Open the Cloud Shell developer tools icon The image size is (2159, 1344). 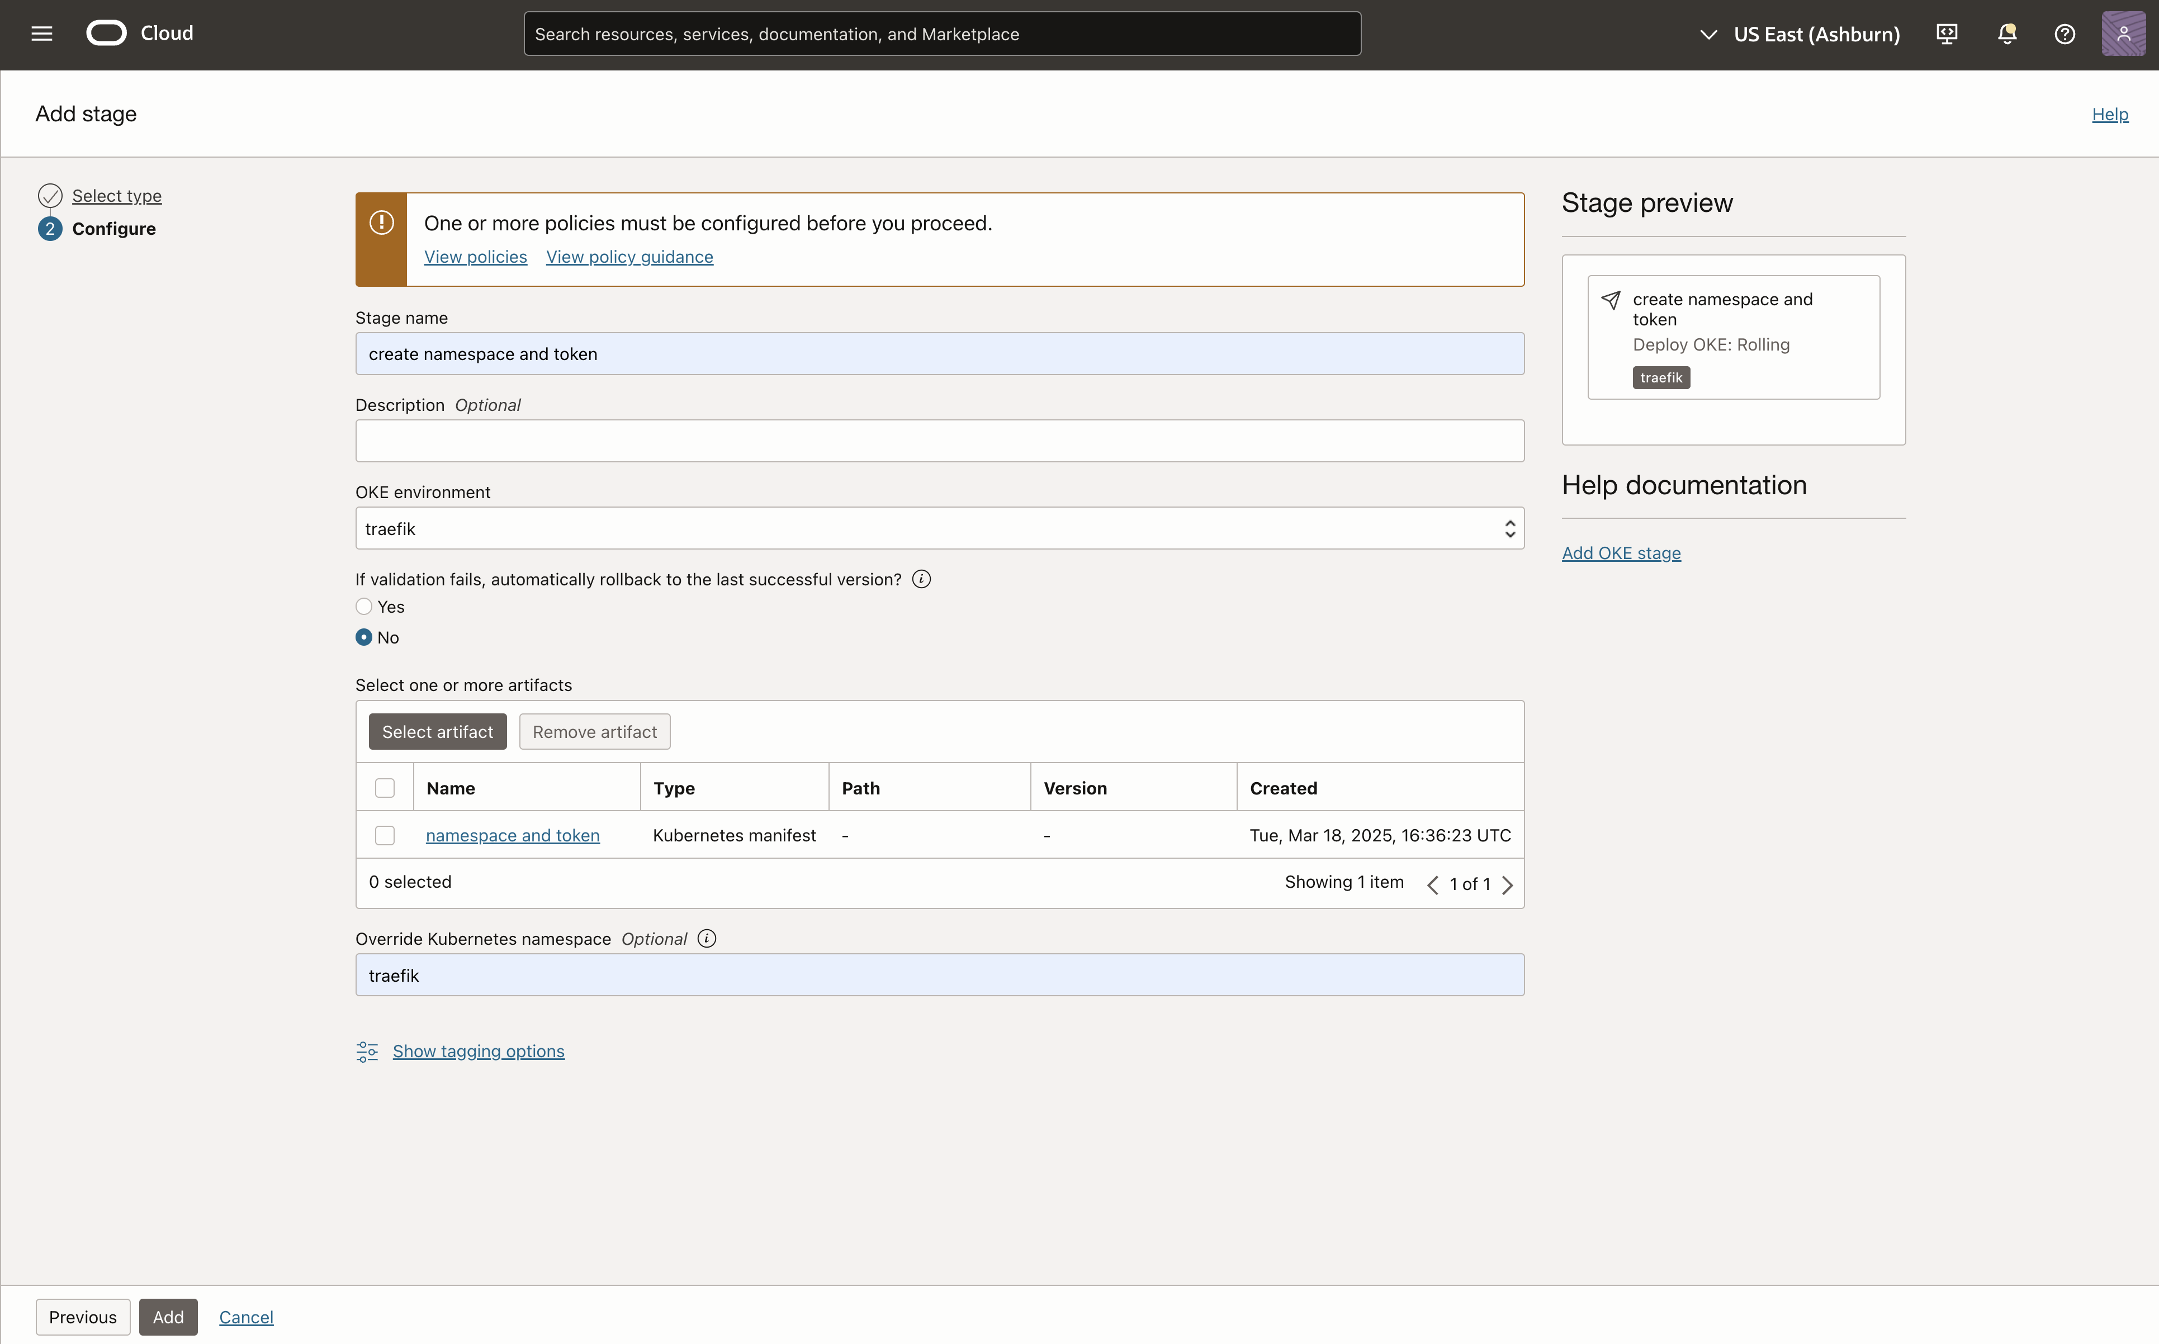1947,34
